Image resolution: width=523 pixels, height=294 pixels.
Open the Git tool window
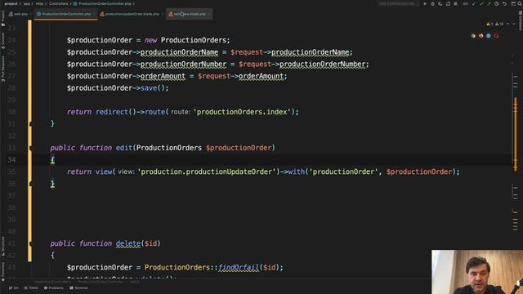click(x=14, y=287)
